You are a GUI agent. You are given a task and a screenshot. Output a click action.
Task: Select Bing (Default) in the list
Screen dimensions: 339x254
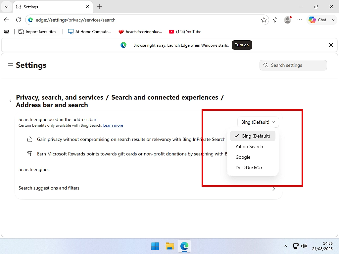(253, 136)
